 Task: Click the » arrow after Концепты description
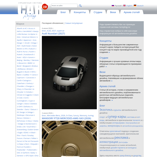[x=109, y=52]
